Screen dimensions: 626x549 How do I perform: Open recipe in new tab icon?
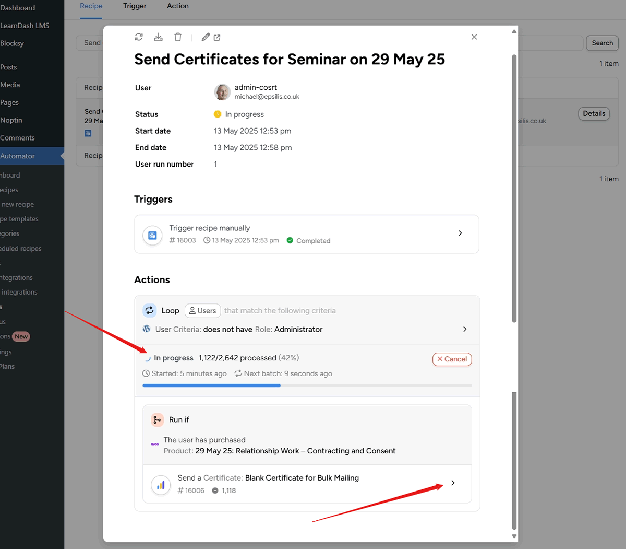[217, 38]
